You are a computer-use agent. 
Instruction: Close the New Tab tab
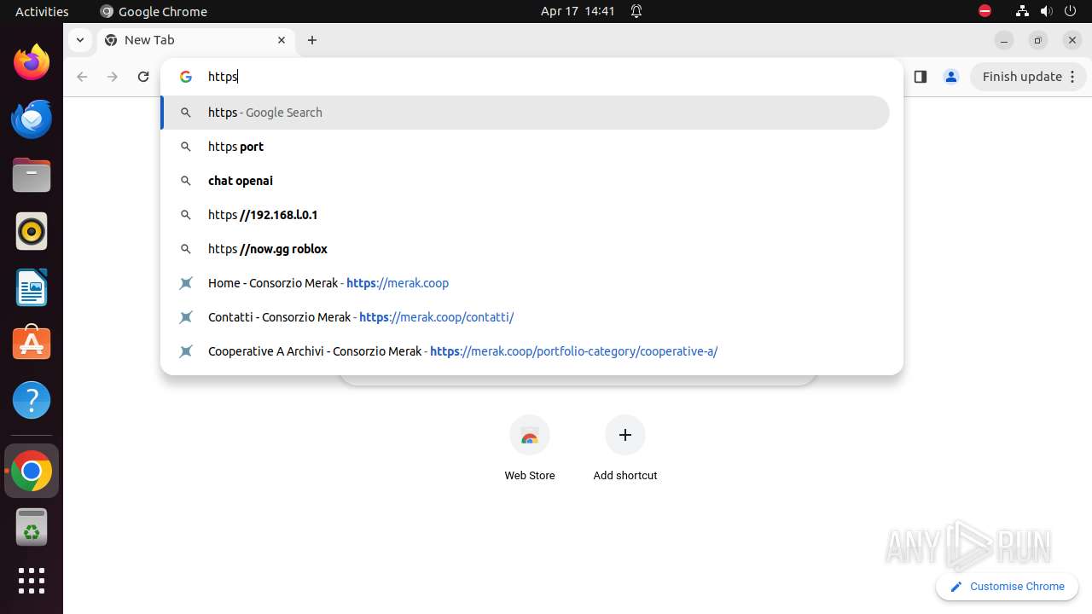pos(282,40)
